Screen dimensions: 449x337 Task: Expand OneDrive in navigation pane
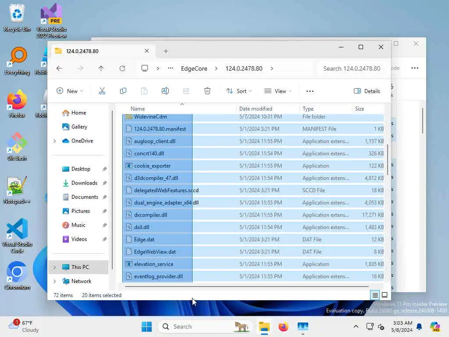tap(55, 141)
